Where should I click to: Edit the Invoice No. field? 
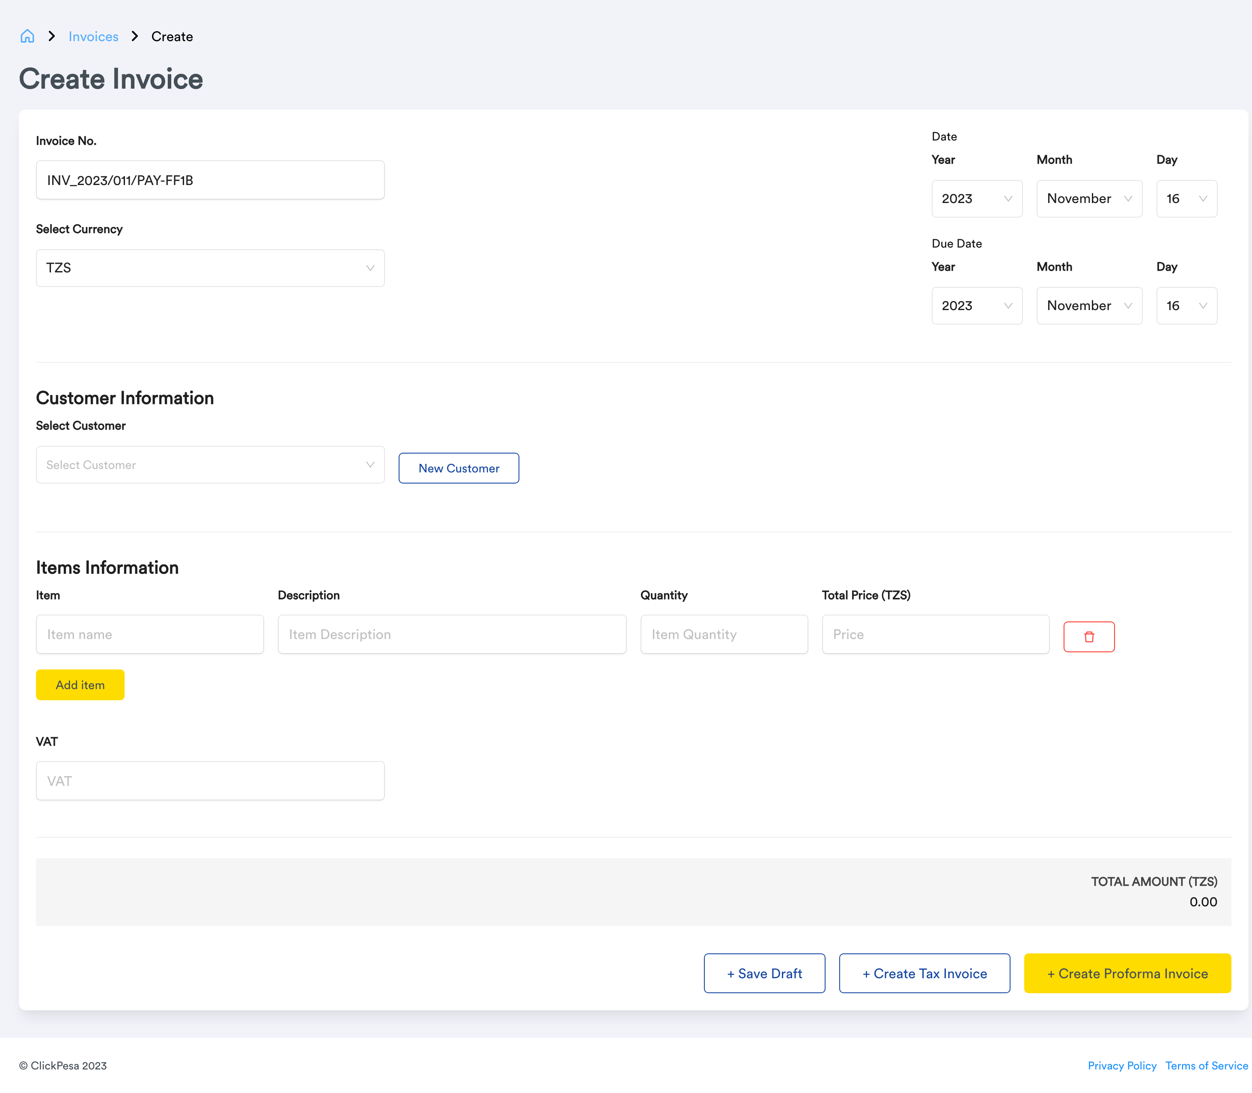pyautogui.click(x=210, y=180)
